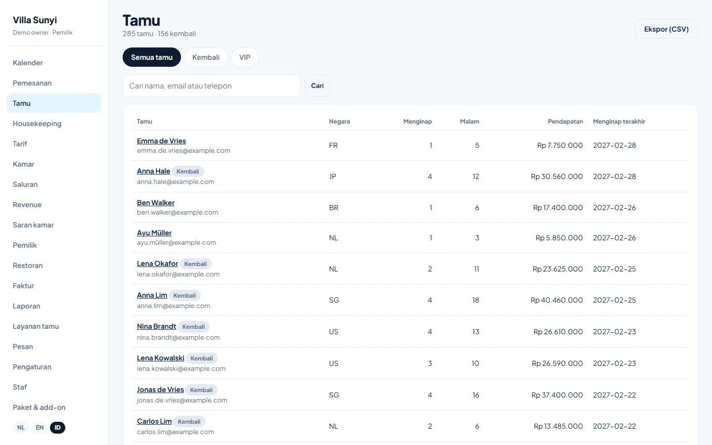The width and height of the screenshot is (712, 445).
Task: Go to Saran kamar
Action: point(54,225)
